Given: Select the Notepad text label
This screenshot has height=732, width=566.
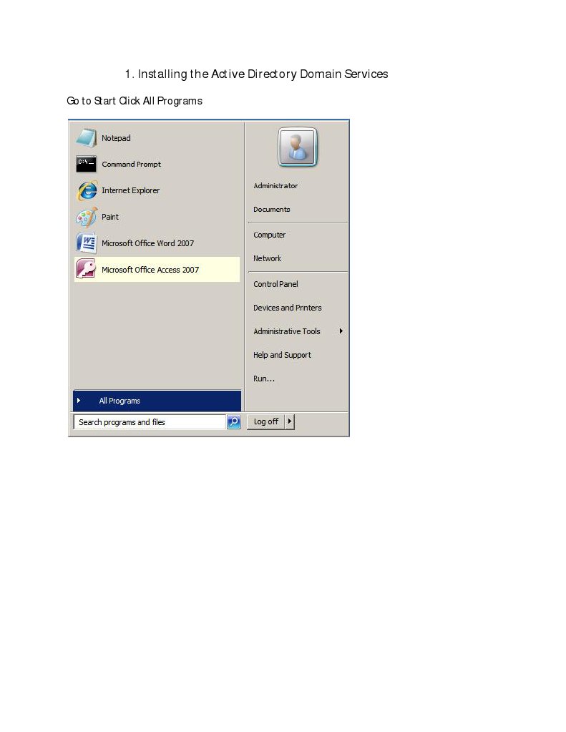Looking at the screenshot, I should pos(116,138).
